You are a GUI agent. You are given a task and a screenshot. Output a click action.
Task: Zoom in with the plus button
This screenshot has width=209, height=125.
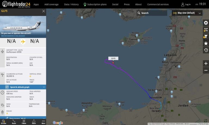click(x=206, y=63)
